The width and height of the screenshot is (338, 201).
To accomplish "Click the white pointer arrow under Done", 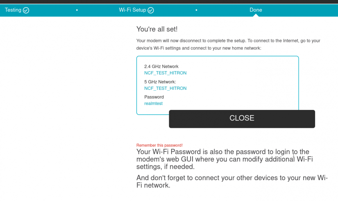I will point(256,15).
